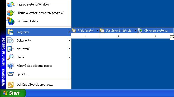Click the Přístup a výchozí nastavení programů icon
The width and height of the screenshot is (174, 97).
pos(11,13)
